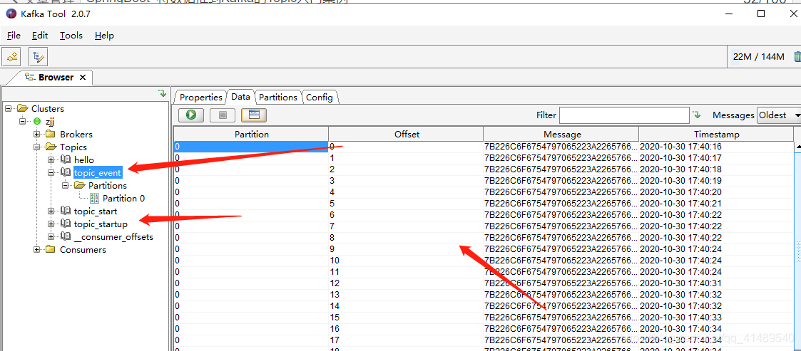
Task: Click the Topics folder icon
Action: click(51, 147)
